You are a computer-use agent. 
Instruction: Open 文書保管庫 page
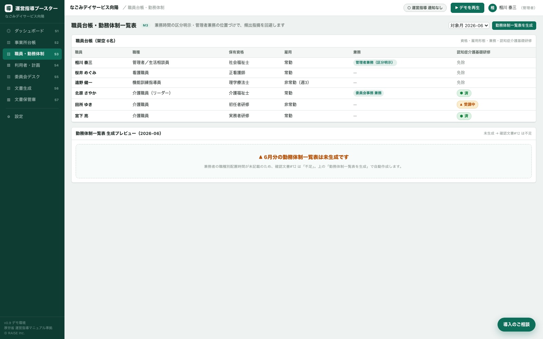tap(32, 100)
